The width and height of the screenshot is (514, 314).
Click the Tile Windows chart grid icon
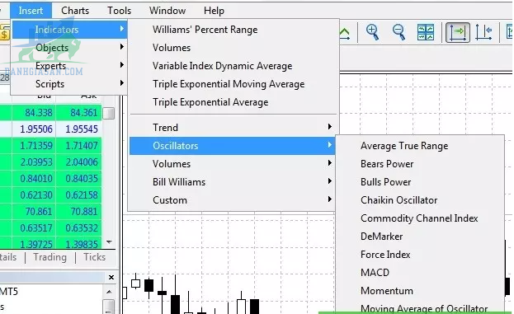click(426, 32)
